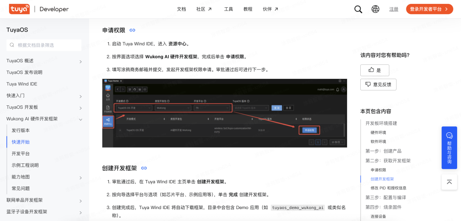Expand 联网单品开发框架 chevron
Screen dimensions: 461x221
coord(81,201)
